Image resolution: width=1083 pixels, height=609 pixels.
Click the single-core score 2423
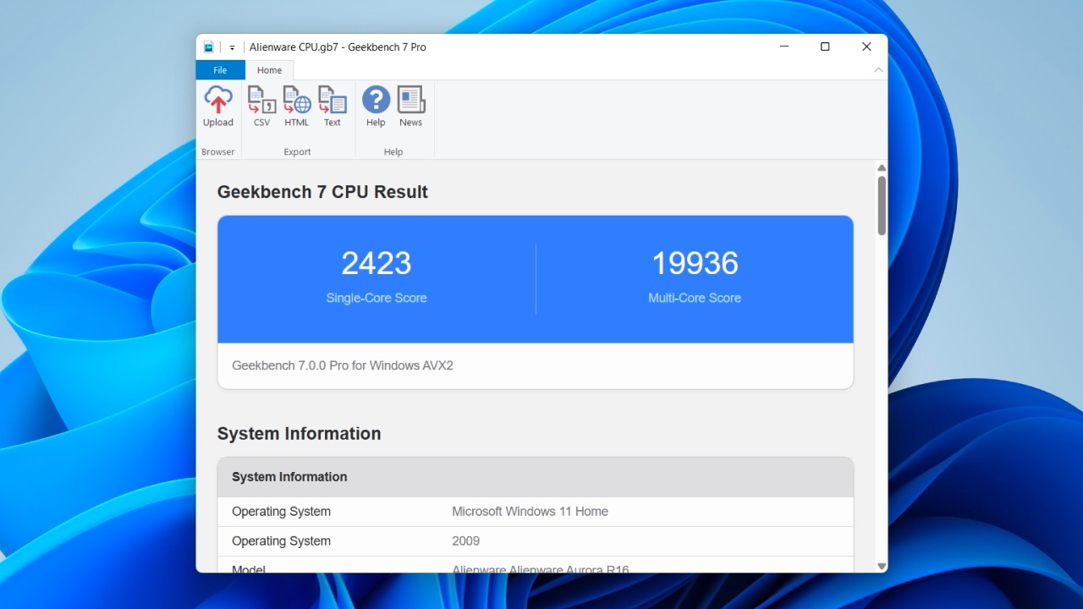(377, 263)
